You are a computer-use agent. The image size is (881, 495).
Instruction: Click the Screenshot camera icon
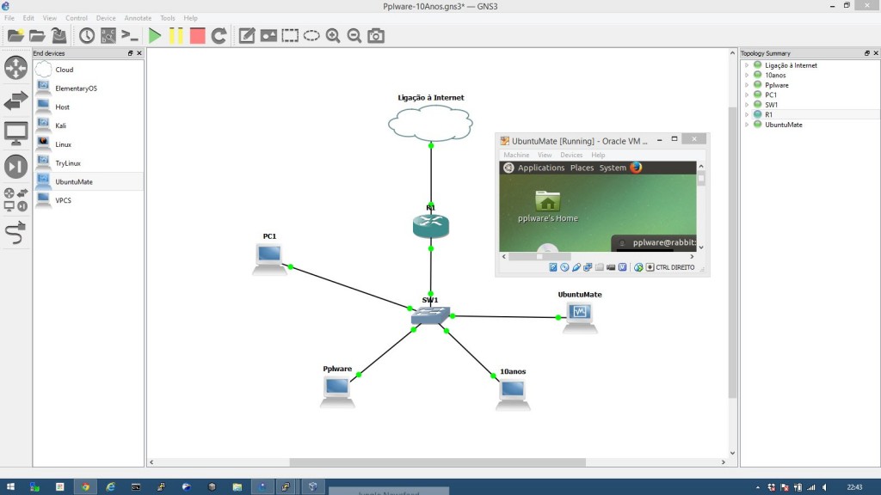376,36
